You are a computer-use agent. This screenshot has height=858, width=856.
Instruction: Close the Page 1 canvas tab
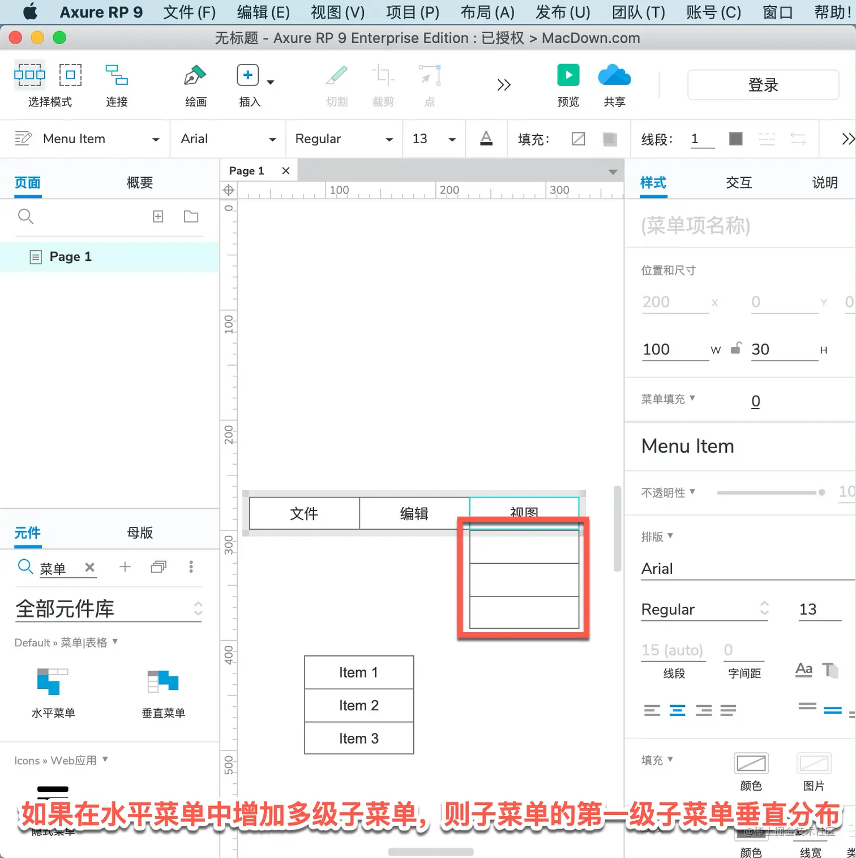pos(286,171)
